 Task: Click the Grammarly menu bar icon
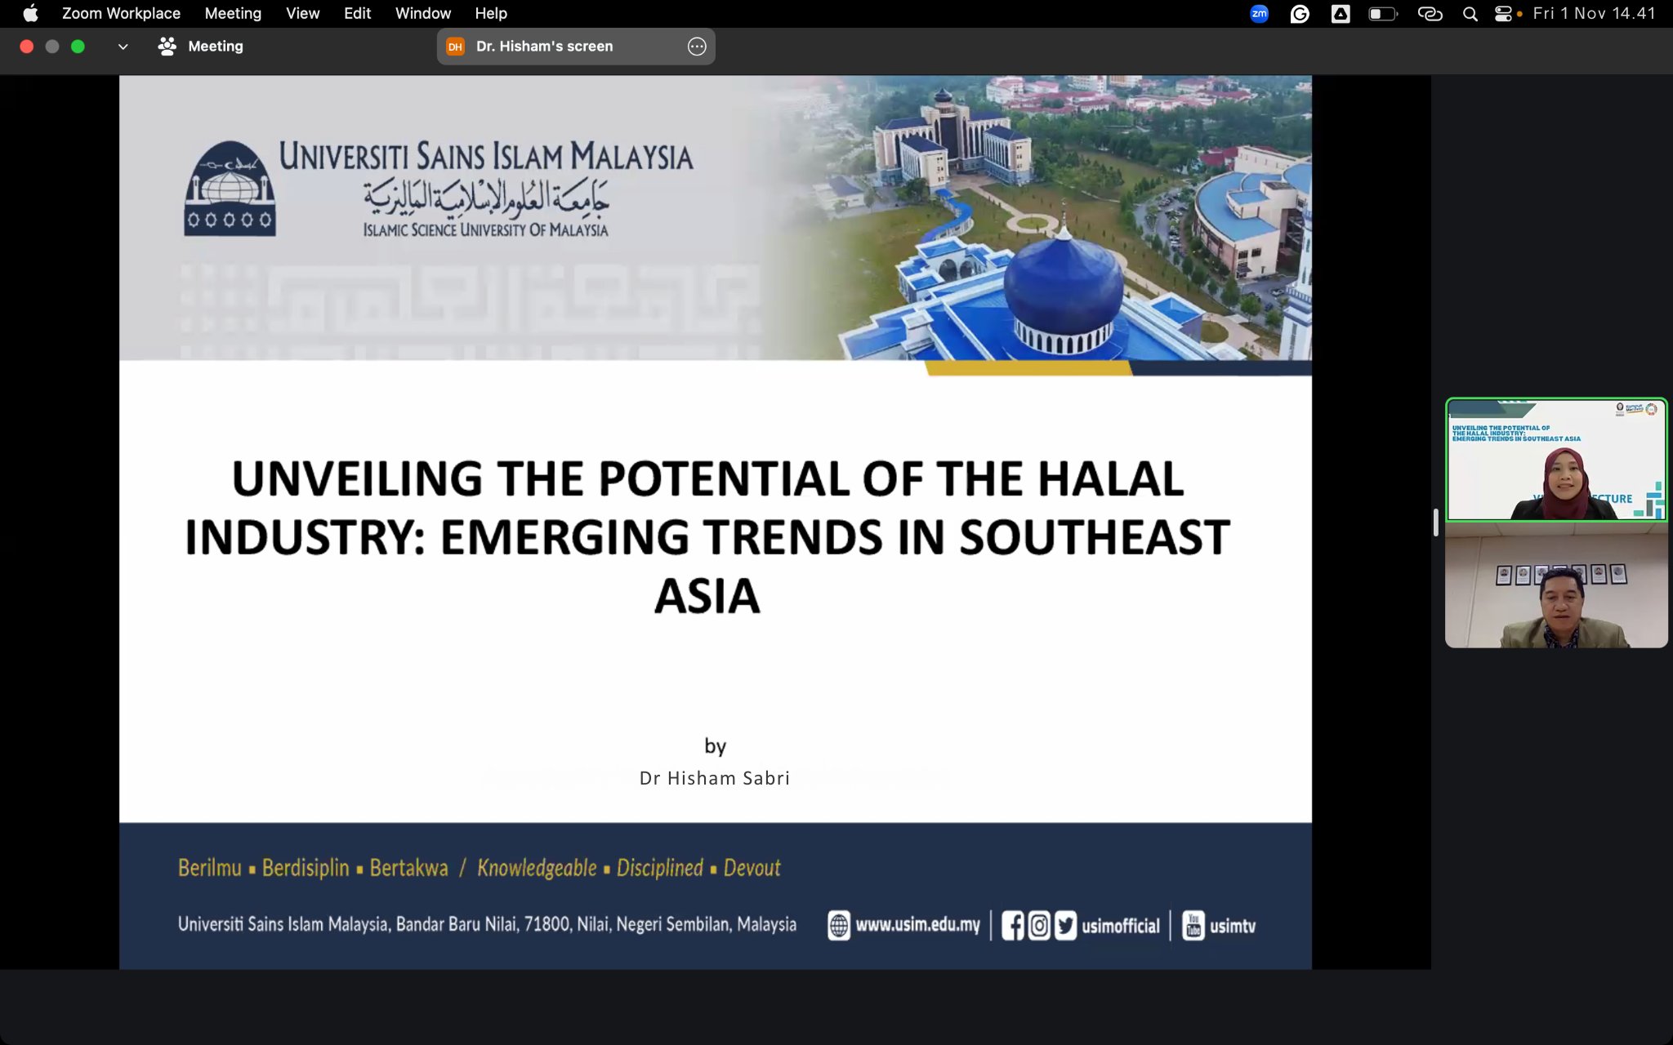[x=1299, y=14]
